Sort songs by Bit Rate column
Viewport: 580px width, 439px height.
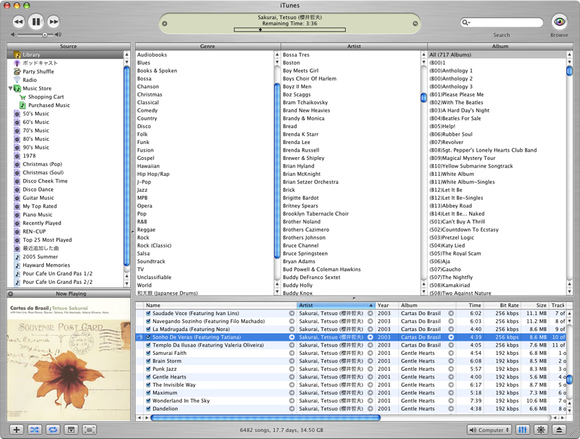pyautogui.click(x=502, y=305)
